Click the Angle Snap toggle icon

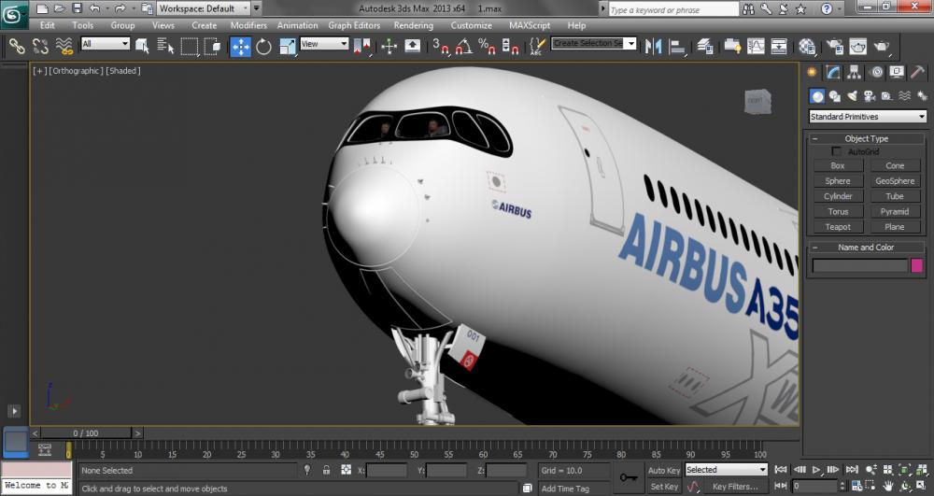tap(463, 46)
